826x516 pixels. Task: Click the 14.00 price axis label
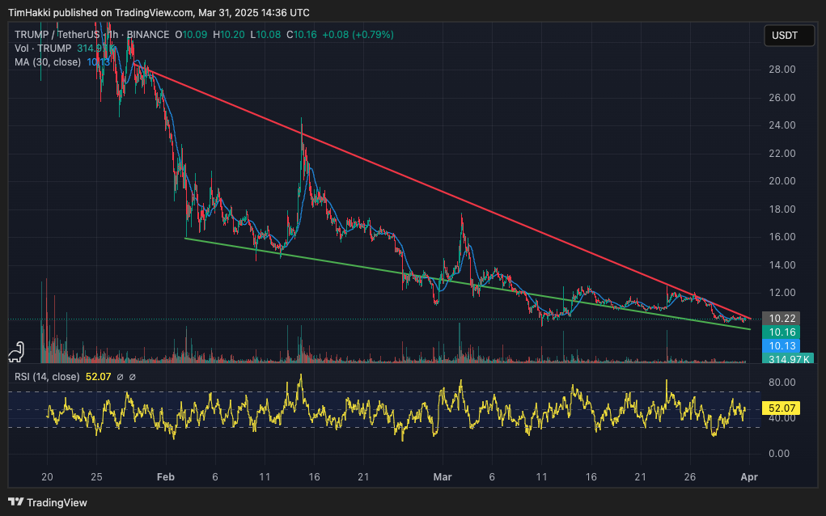[782, 264]
